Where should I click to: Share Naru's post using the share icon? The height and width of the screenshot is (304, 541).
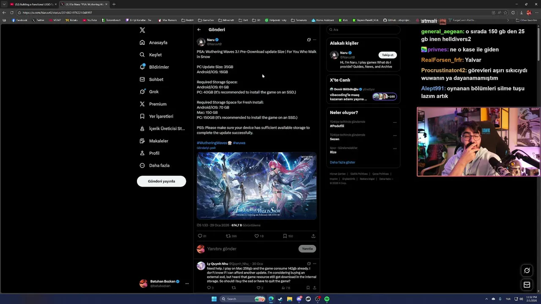tap(313, 236)
